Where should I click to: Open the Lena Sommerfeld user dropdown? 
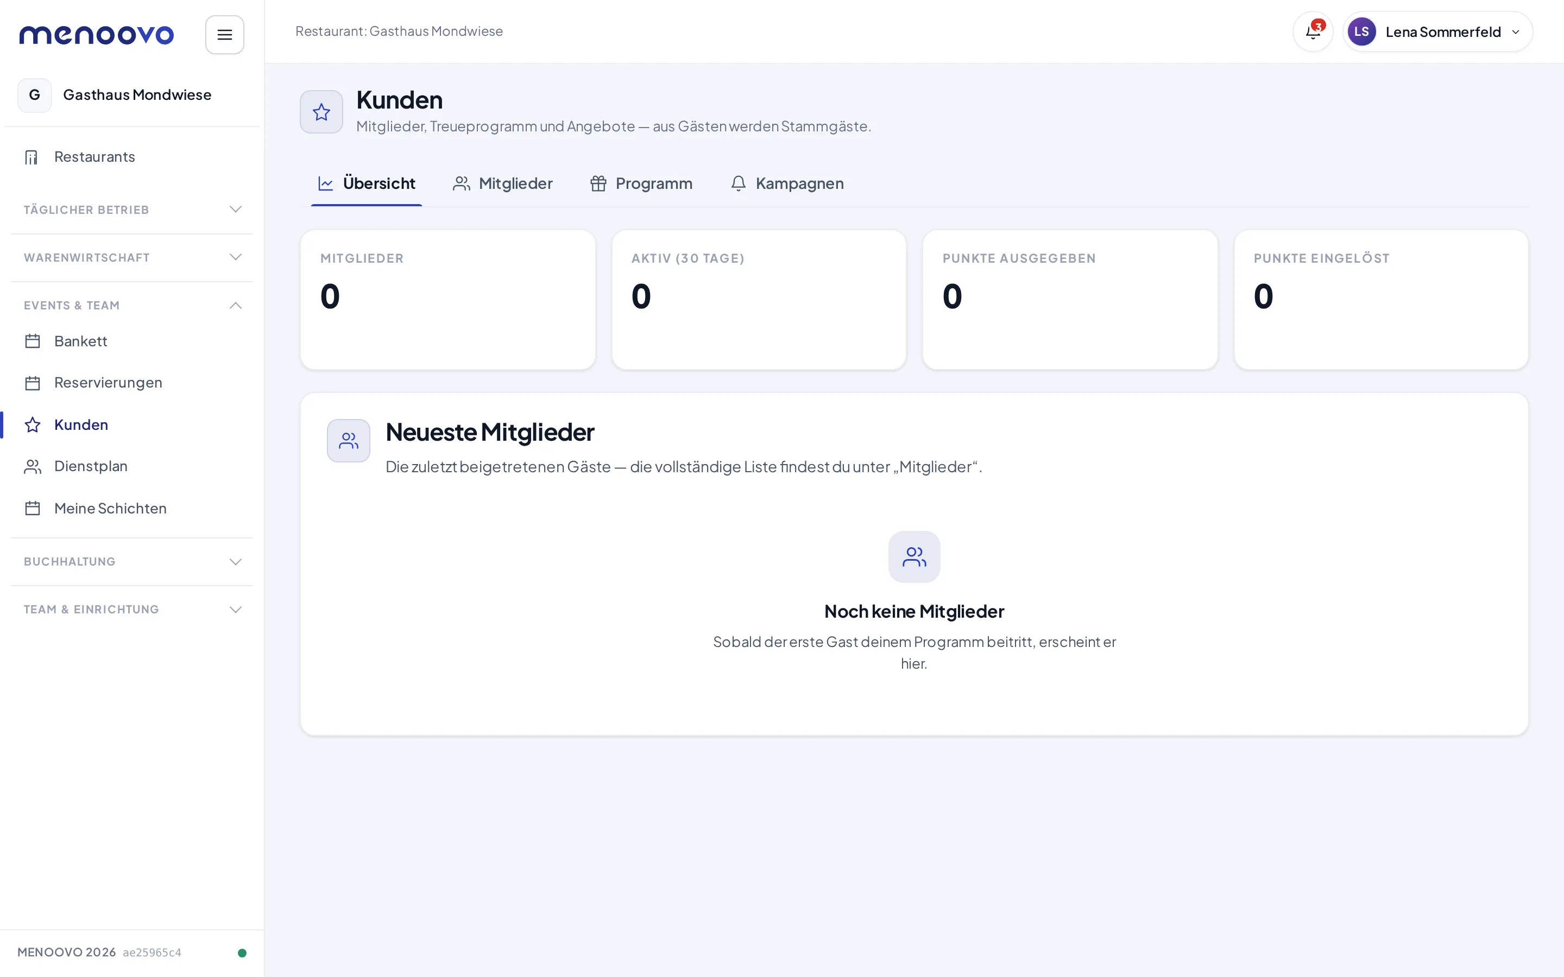click(1437, 31)
